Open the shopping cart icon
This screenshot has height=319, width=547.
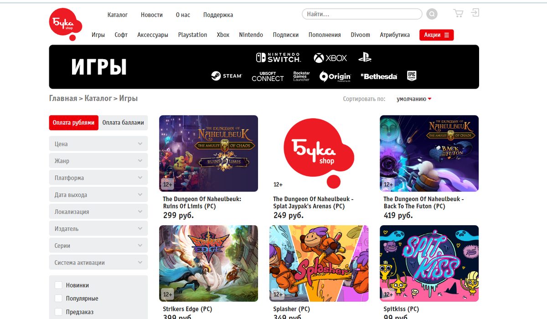pos(458,13)
